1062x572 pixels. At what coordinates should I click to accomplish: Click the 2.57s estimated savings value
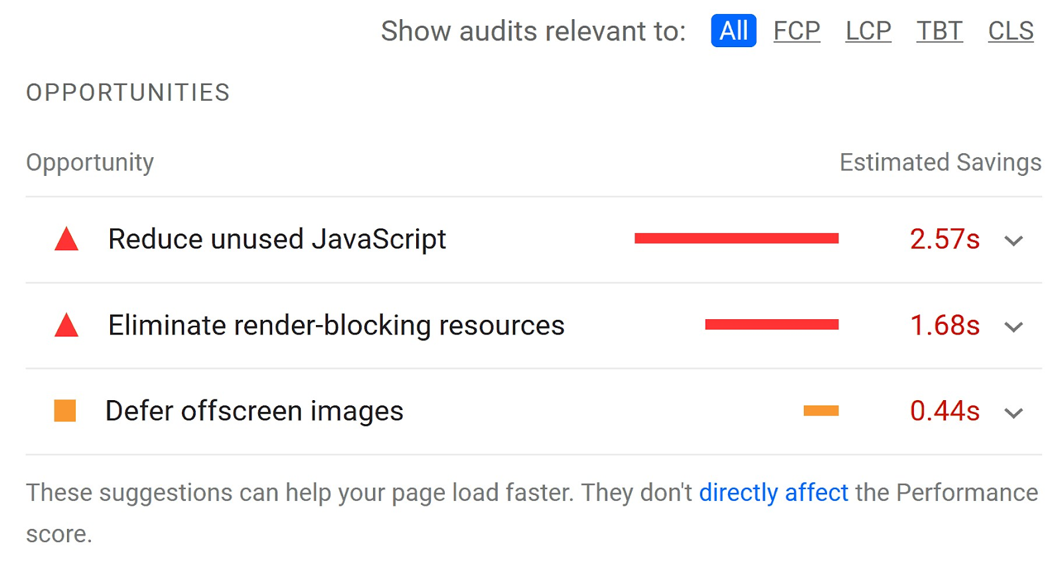pyautogui.click(x=945, y=239)
